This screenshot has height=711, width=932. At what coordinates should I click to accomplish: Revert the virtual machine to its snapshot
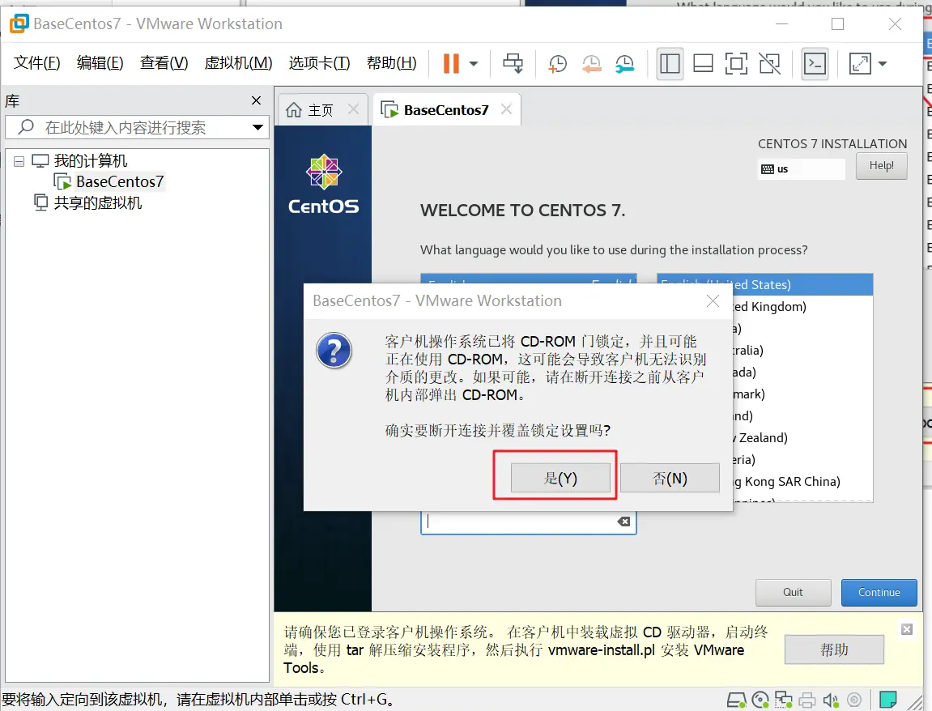[x=591, y=64]
